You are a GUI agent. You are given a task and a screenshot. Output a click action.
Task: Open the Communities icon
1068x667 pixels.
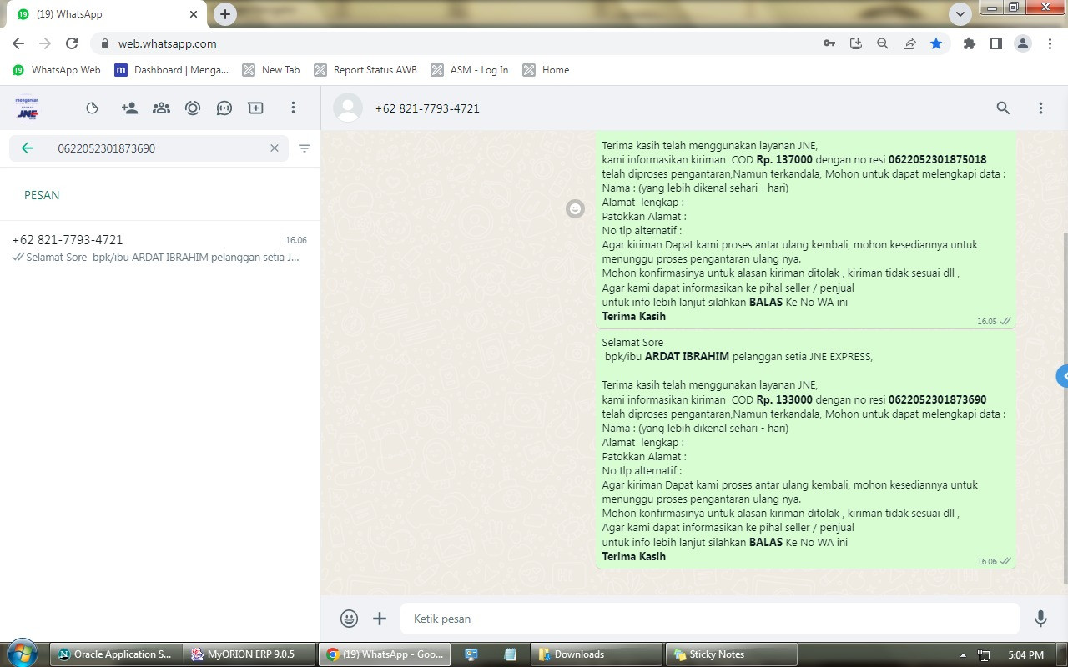click(161, 108)
